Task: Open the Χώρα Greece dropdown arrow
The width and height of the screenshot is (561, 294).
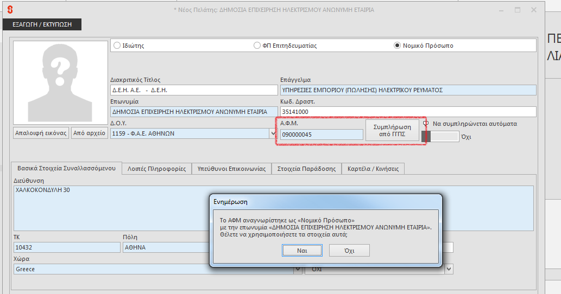Action: point(298,270)
